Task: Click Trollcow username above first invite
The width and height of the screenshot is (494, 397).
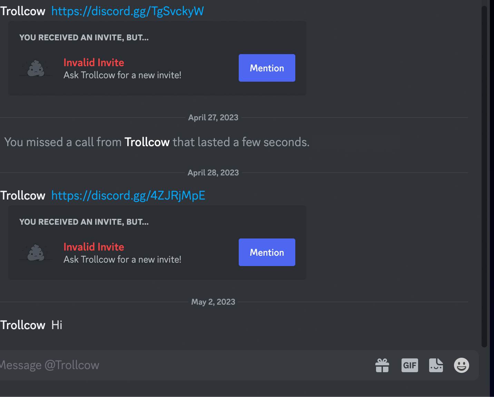Action: tap(23, 11)
